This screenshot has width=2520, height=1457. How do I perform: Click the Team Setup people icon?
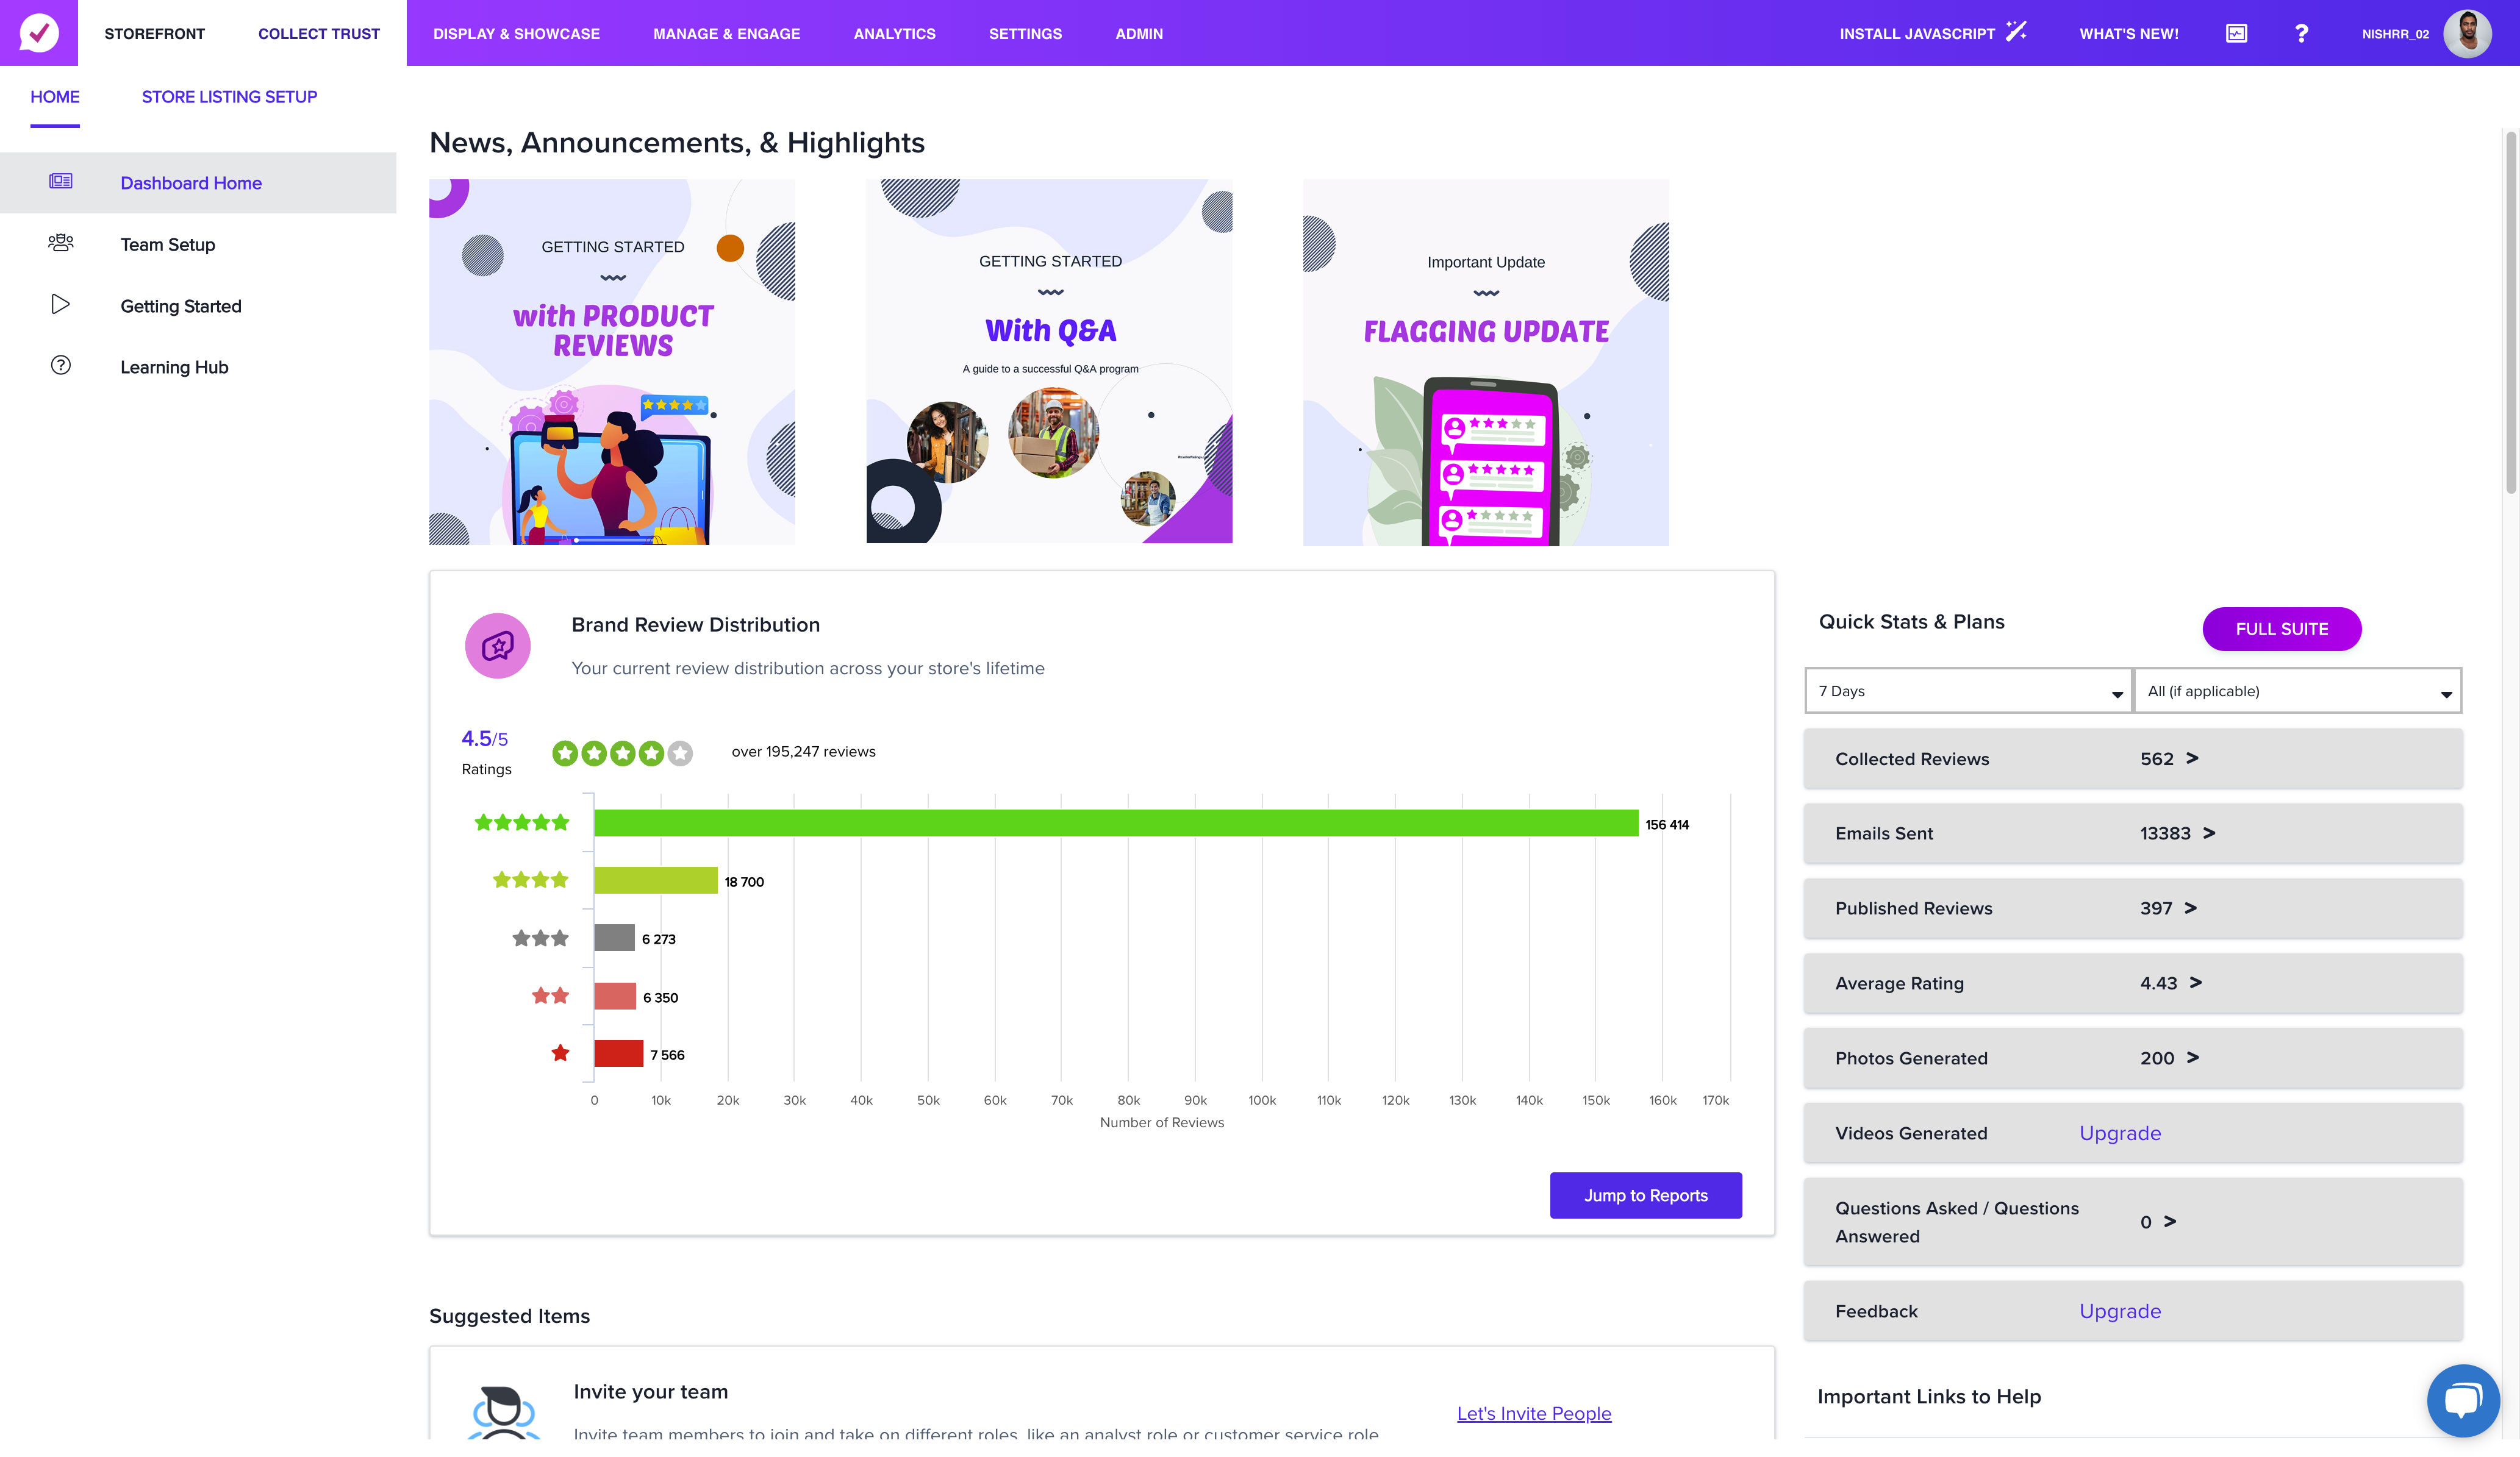pos(61,243)
